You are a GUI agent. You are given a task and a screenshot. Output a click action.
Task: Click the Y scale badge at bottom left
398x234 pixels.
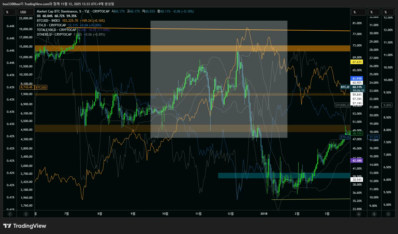tap(10, 214)
